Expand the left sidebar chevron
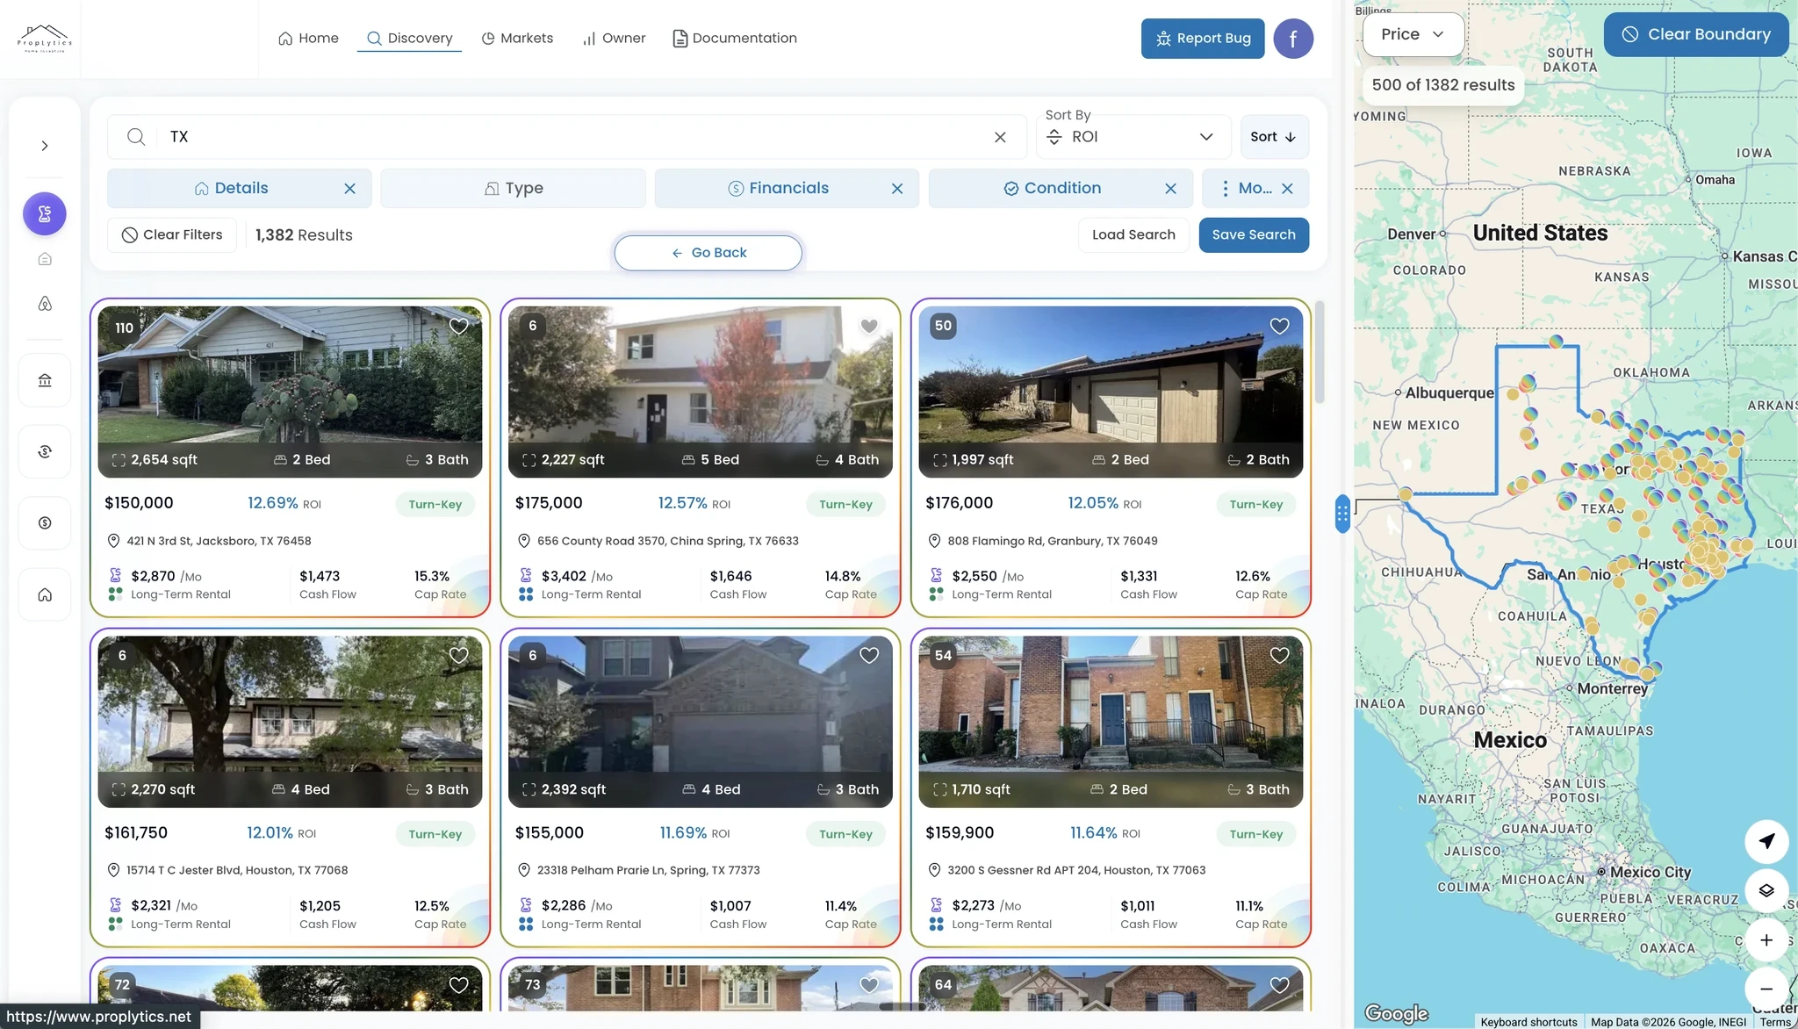Image resolution: width=1798 pixels, height=1029 pixels. (45, 146)
